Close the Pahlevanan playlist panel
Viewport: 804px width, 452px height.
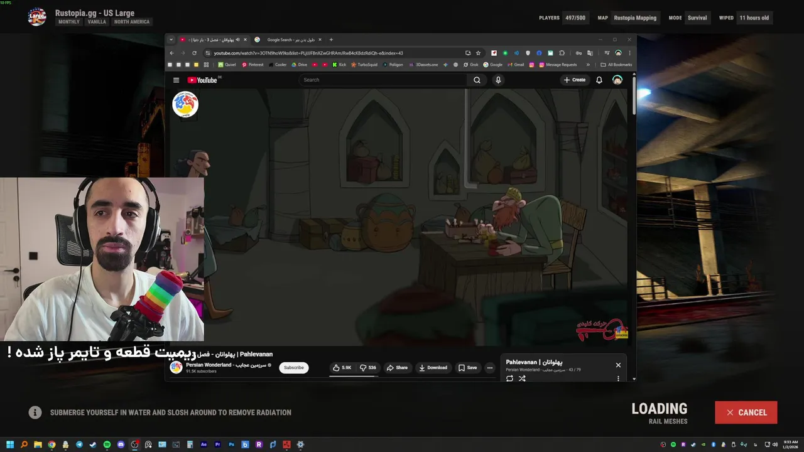(x=618, y=365)
